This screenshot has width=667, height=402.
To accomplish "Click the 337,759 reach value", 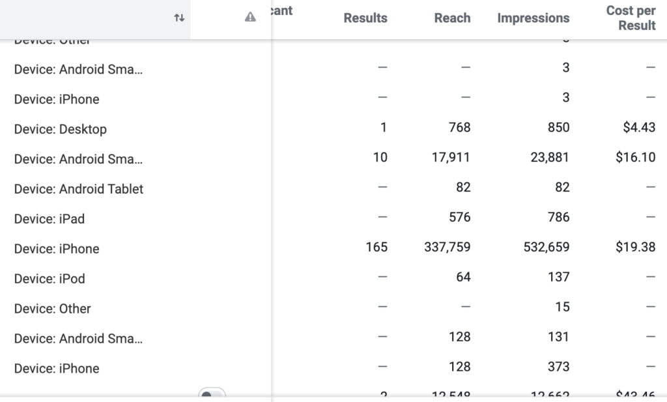I will 447,247.
